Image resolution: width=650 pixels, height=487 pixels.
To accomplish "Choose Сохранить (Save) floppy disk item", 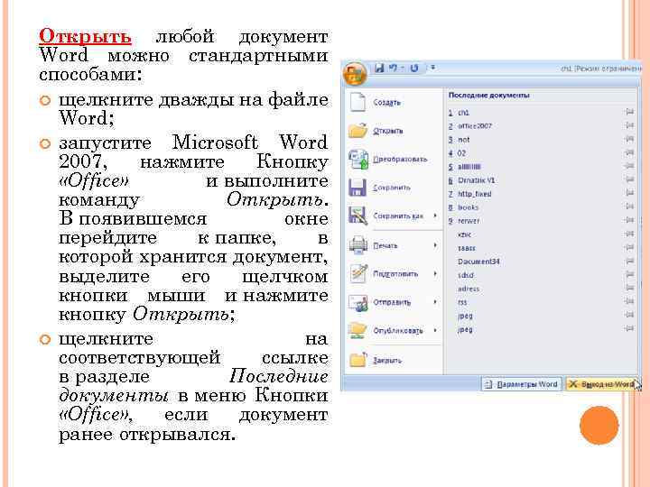I will (394, 188).
